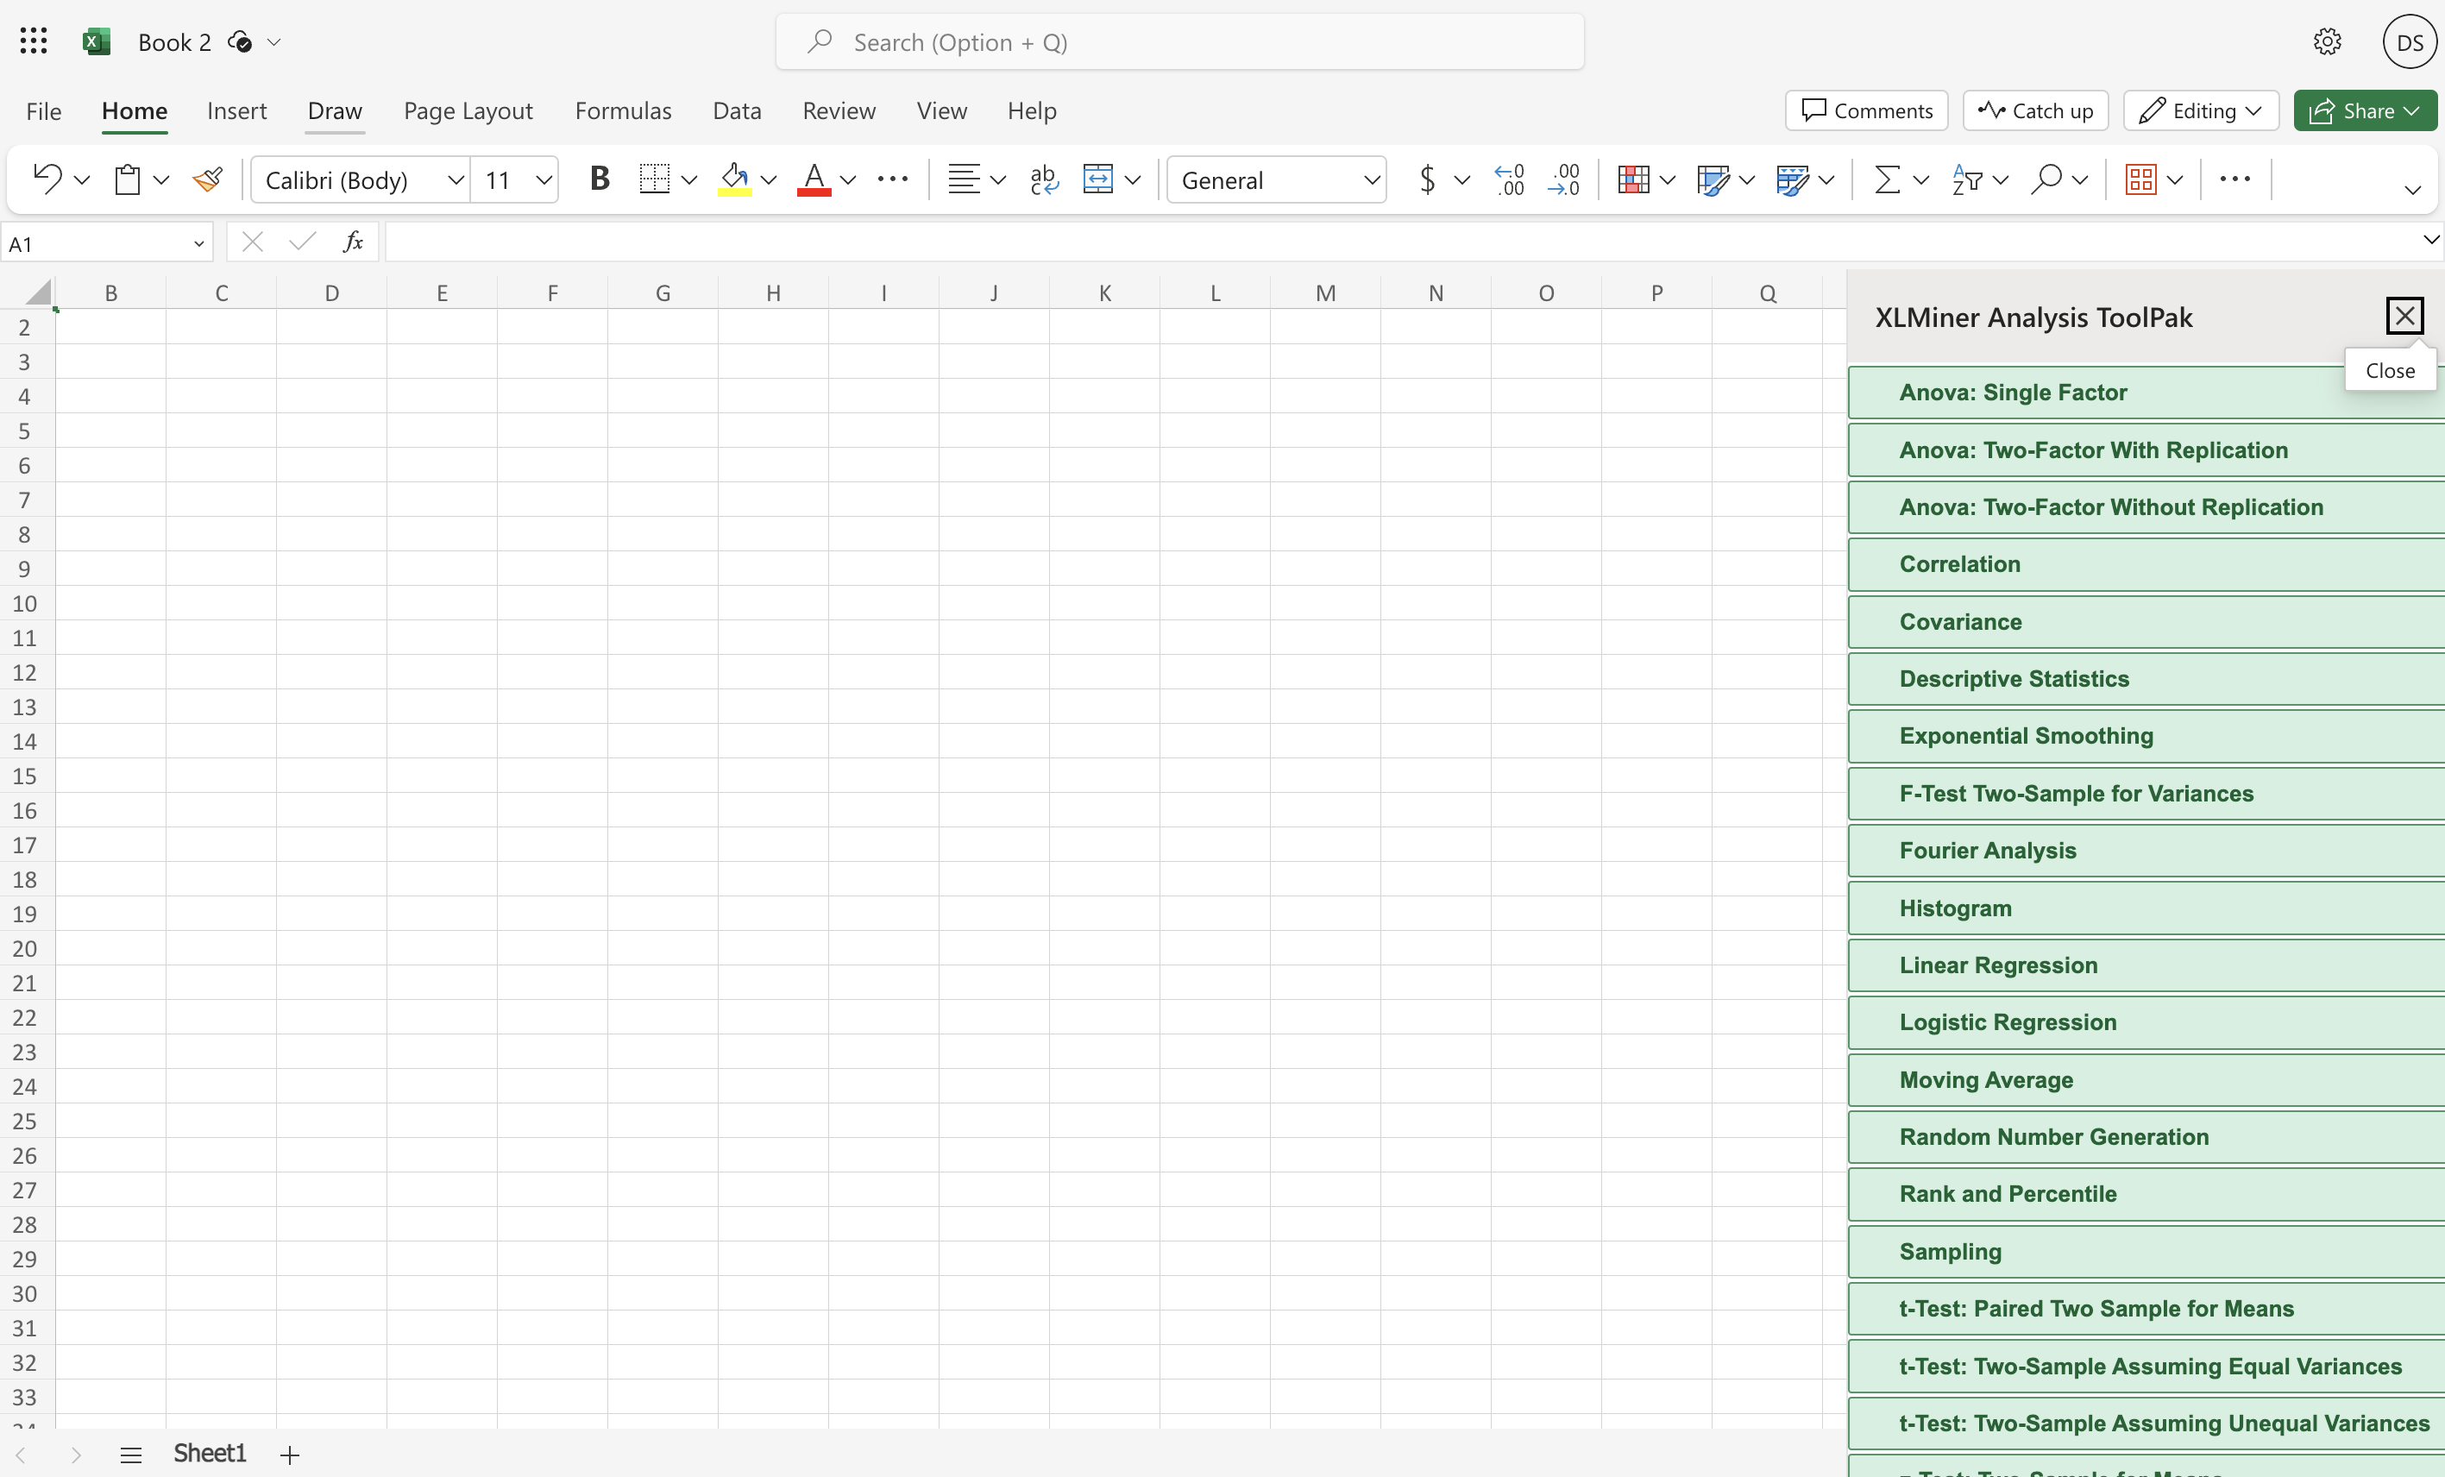The height and width of the screenshot is (1477, 2445).
Task: Choose Linear Regression analysis tool
Action: [1997, 965]
